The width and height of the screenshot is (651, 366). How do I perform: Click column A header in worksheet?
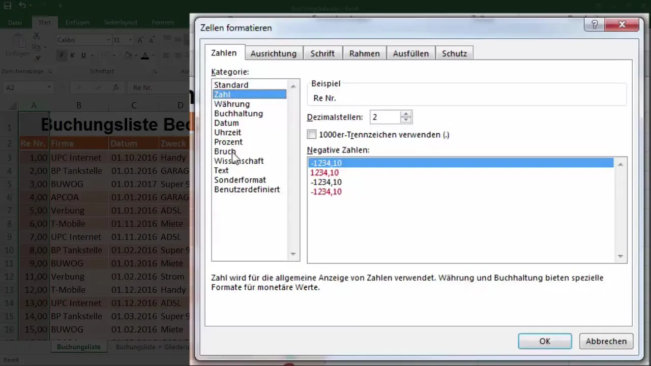pos(34,105)
